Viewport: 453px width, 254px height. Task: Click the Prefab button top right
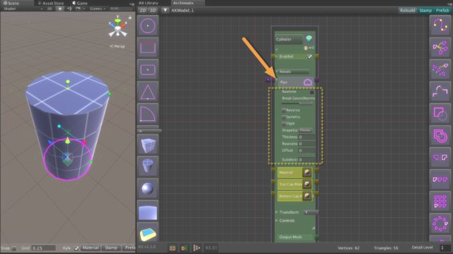442,10
